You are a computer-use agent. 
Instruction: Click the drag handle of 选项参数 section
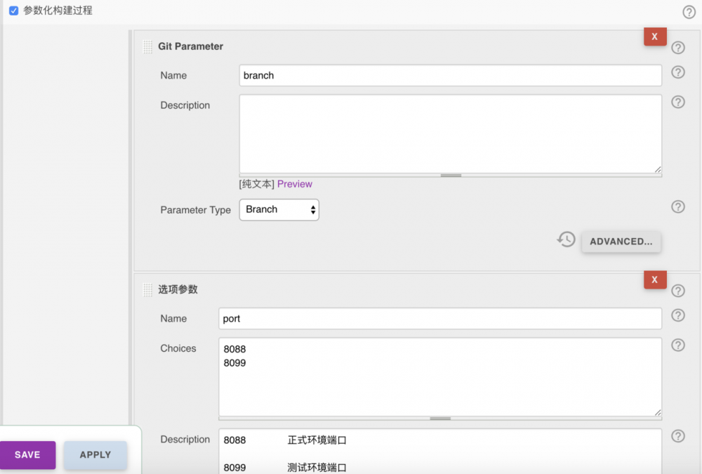pyautogui.click(x=147, y=289)
